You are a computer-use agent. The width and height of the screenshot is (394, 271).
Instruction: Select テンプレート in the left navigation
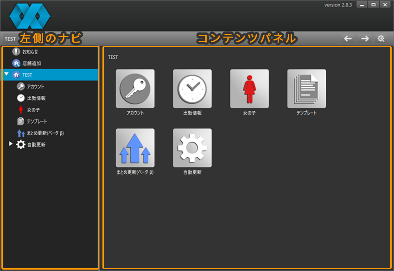coord(37,121)
